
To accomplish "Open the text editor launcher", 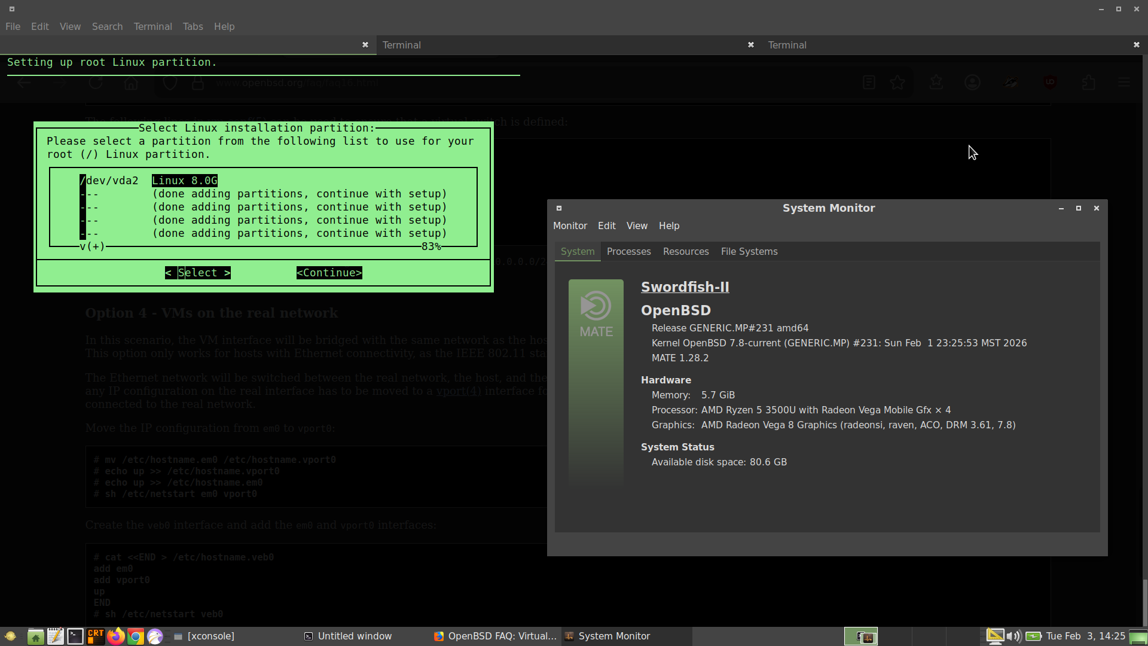I will (x=56, y=636).
